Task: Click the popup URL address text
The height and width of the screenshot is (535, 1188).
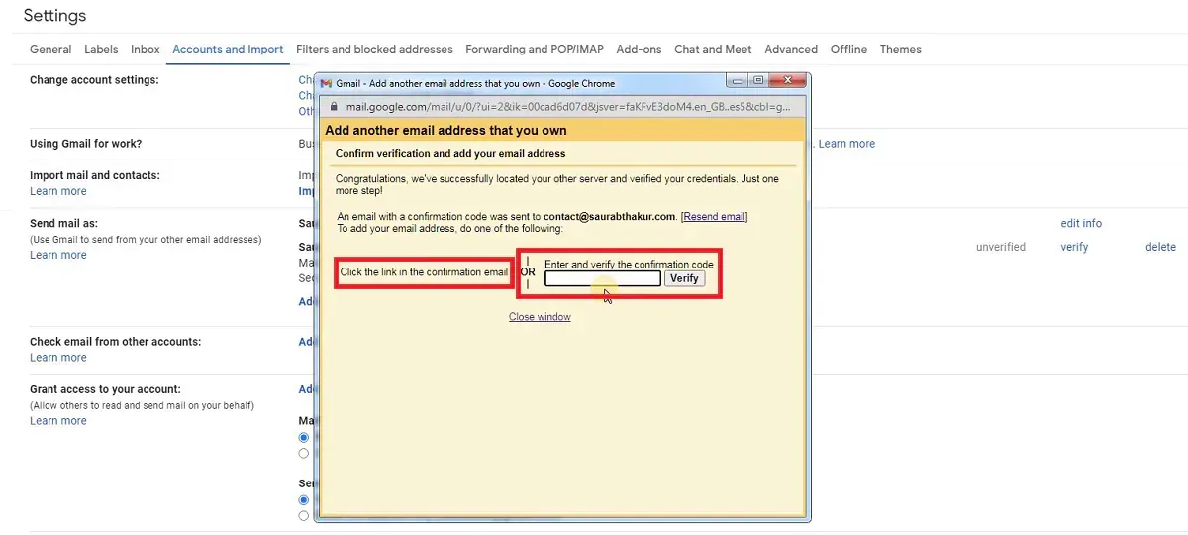Action: [568, 107]
